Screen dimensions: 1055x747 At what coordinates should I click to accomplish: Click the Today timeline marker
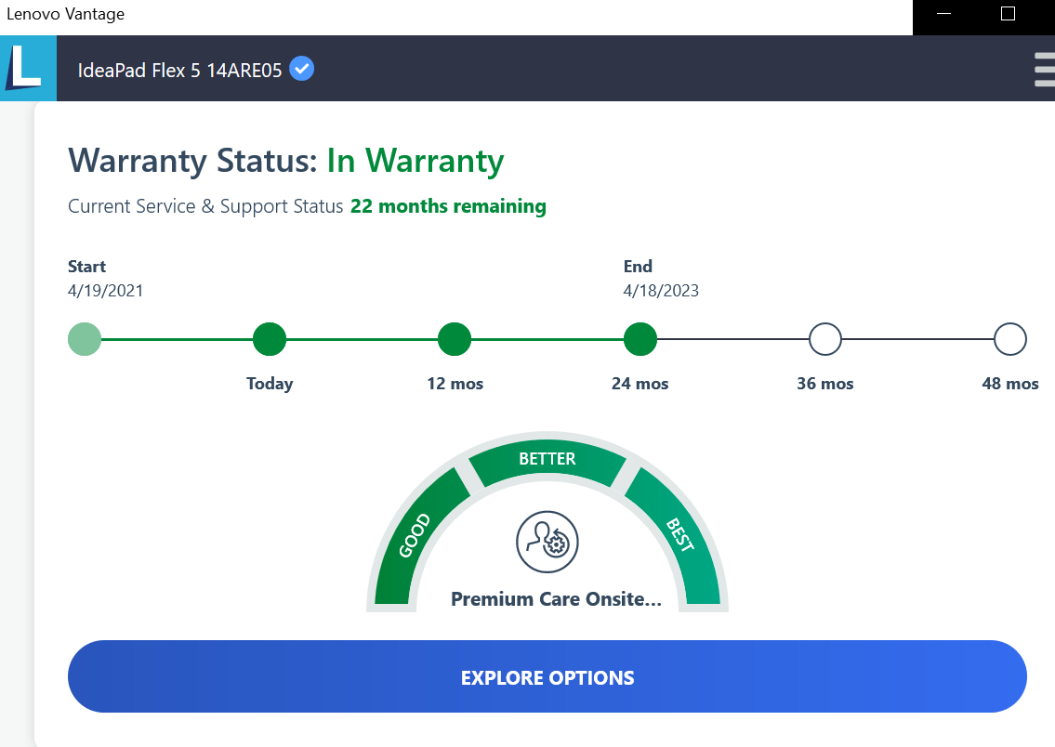270,339
